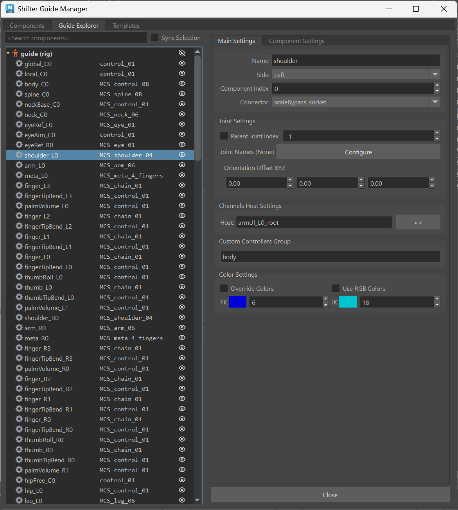Increase the first Orientation Offset value
Viewport: 458px width, 510px height.
coord(290,180)
